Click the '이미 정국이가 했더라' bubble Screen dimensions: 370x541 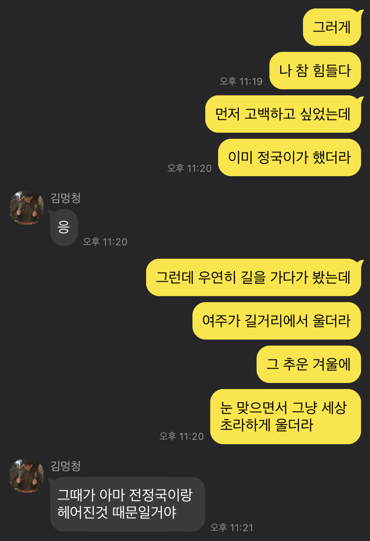coord(290,157)
